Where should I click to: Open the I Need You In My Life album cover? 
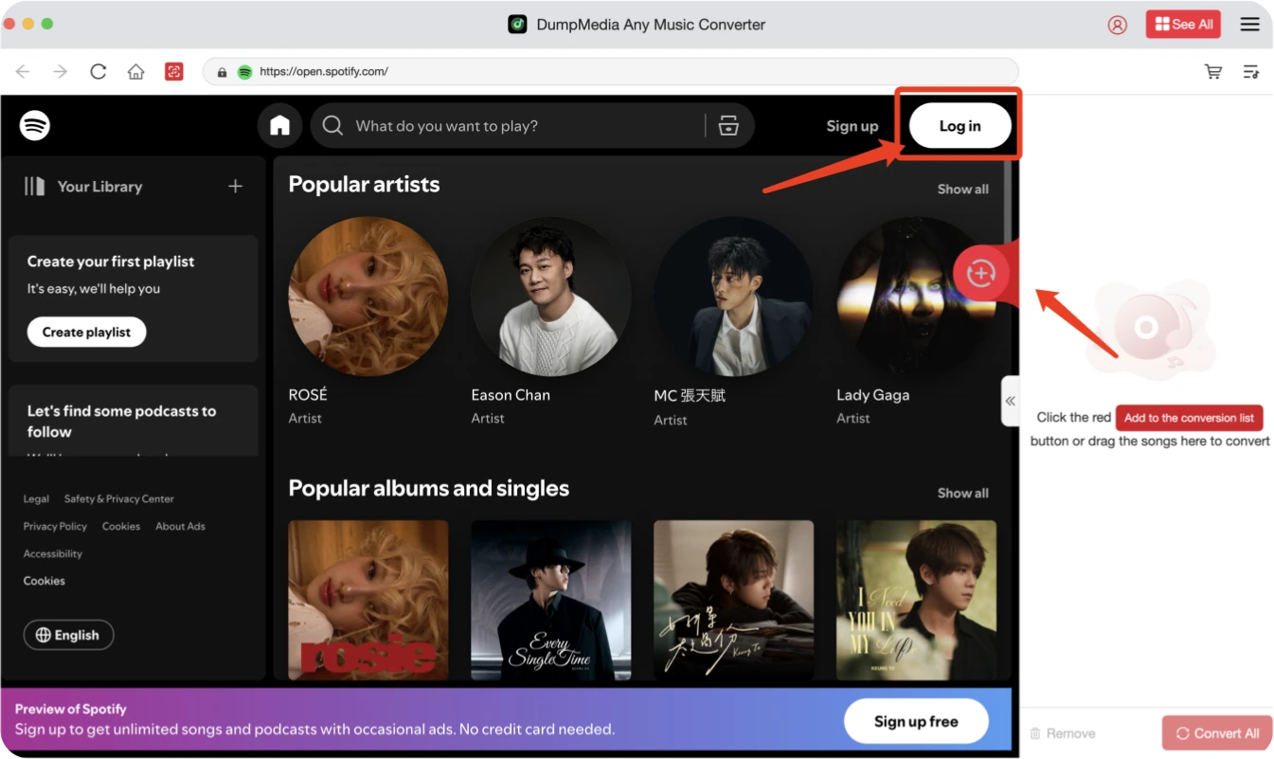click(916, 600)
